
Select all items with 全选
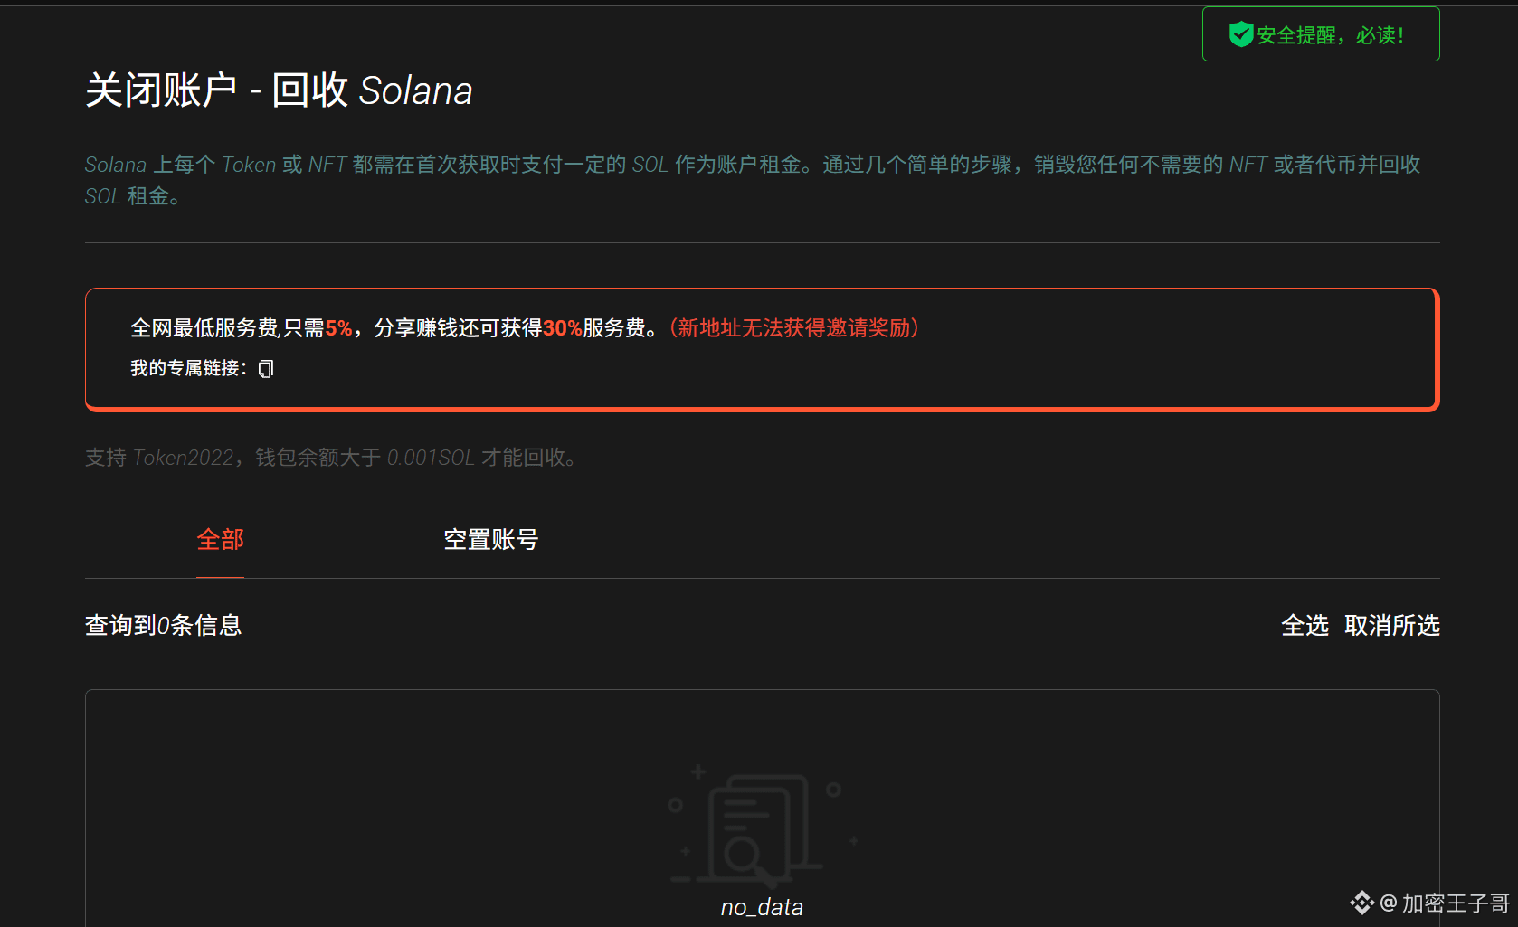click(x=1305, y=626)
